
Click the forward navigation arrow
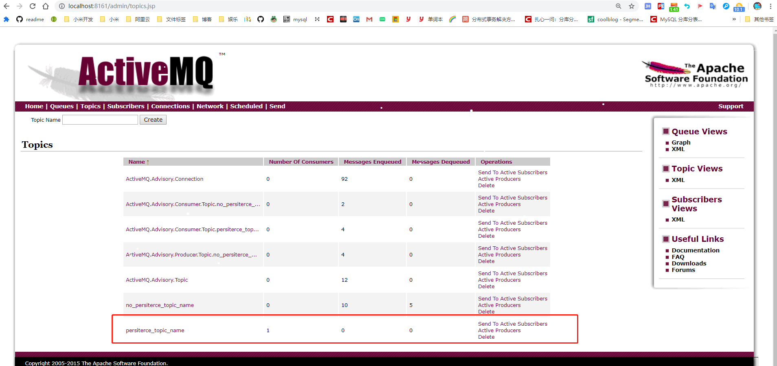coord(20,6)
